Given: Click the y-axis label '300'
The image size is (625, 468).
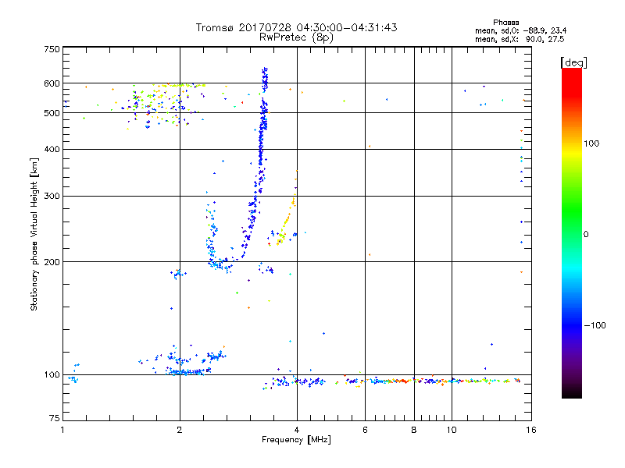Looking at the screenshot, I should click(52, 197).
